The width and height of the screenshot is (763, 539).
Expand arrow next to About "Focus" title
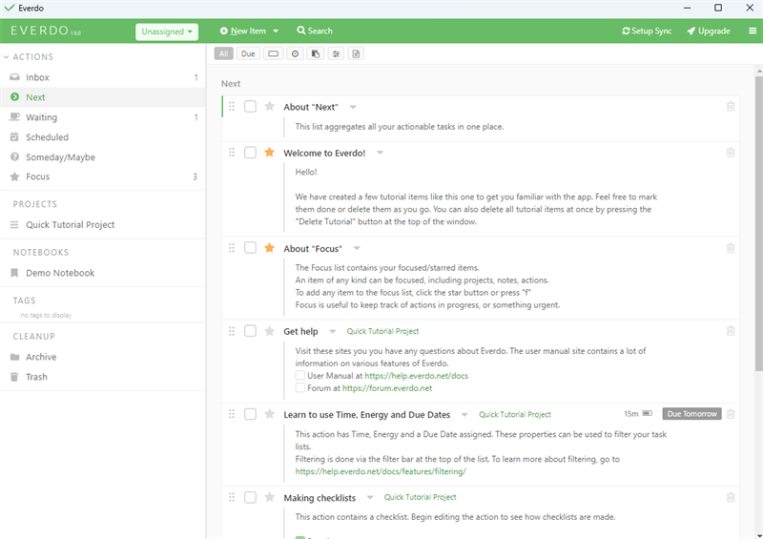pyautogui.click(x=357, y=248)
